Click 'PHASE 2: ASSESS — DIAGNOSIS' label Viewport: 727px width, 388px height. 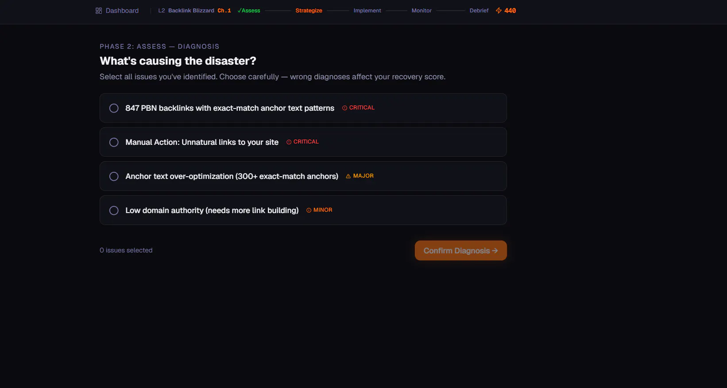click(159, 47)
